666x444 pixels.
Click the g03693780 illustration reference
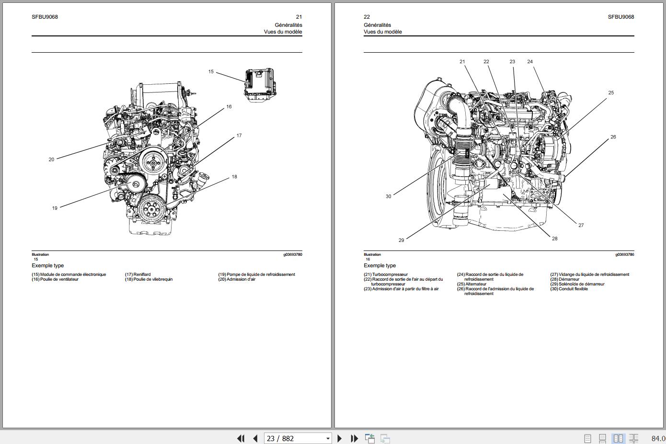(292, 255)
